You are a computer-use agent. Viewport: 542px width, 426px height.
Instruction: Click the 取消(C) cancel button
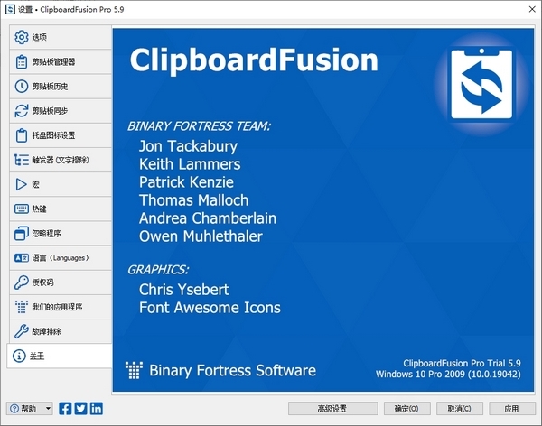click(x=460, y=409)
